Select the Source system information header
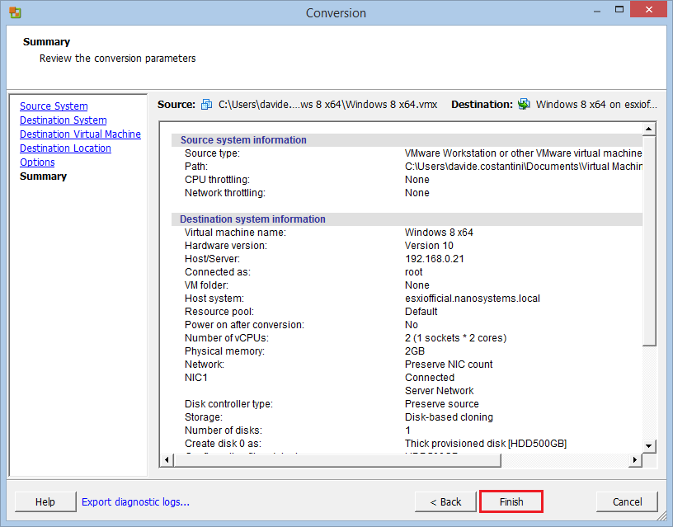The image size is (673, 527). click(x=243, y=140)
